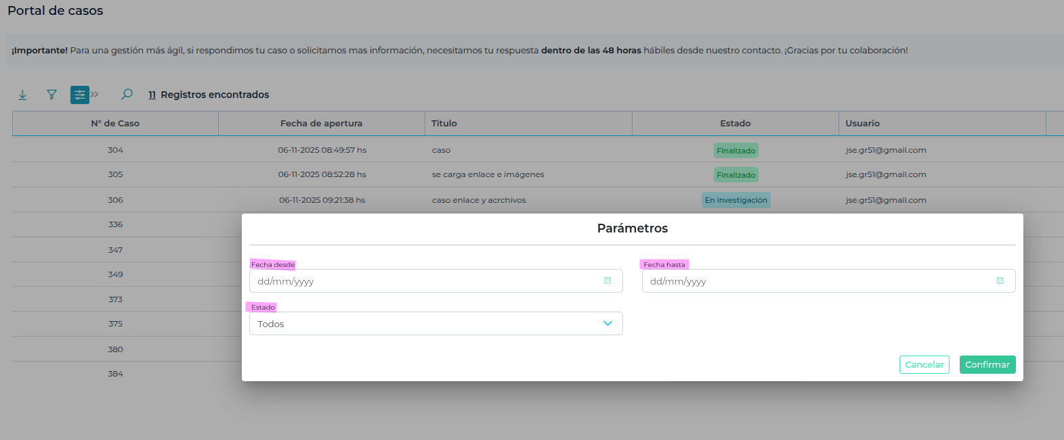The height and width of the screenshot is (440, 1064).
Task: Open calendar picker for Fecha hasta
Action: (1000, 280)
